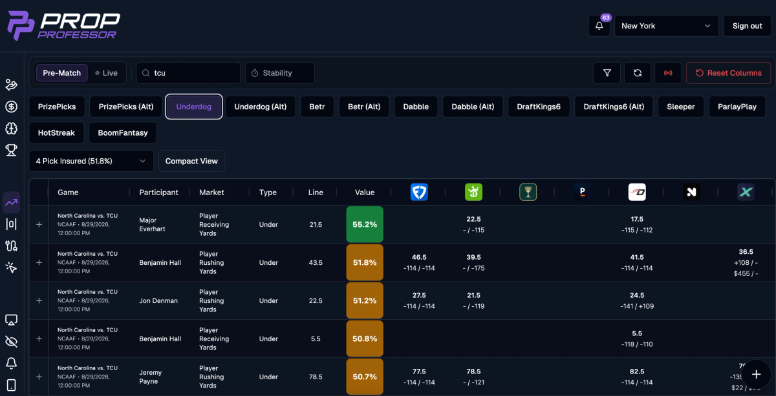Expand the Jeremy Payne row

(x=39, y=377)
